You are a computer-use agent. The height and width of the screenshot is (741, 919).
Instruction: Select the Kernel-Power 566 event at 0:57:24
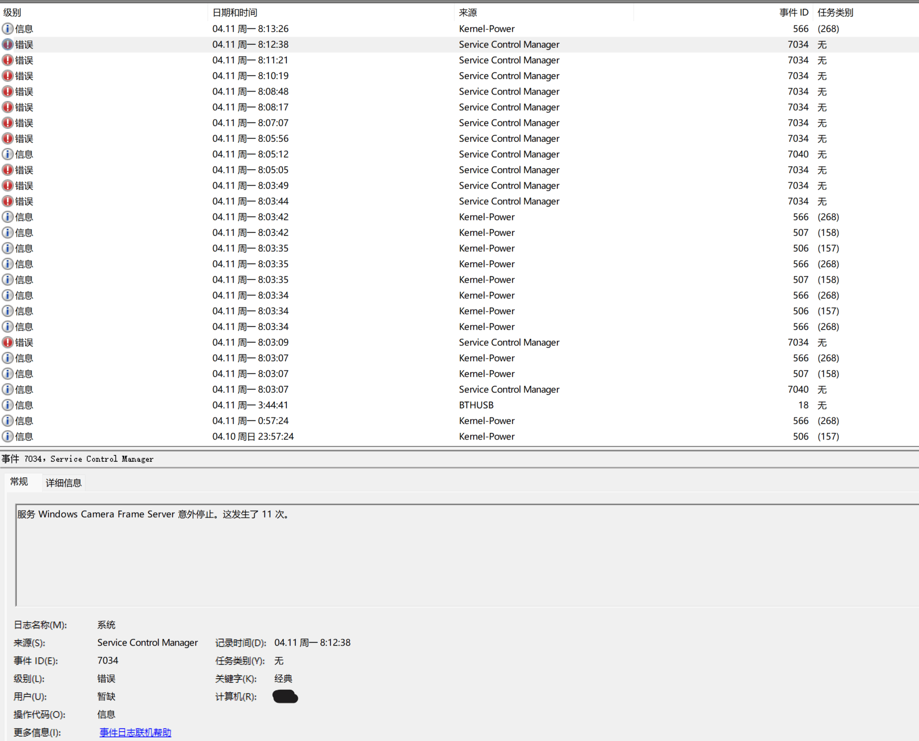tap(349, 421)
